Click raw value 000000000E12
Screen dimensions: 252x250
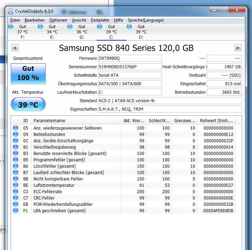[x=218, y=135]
